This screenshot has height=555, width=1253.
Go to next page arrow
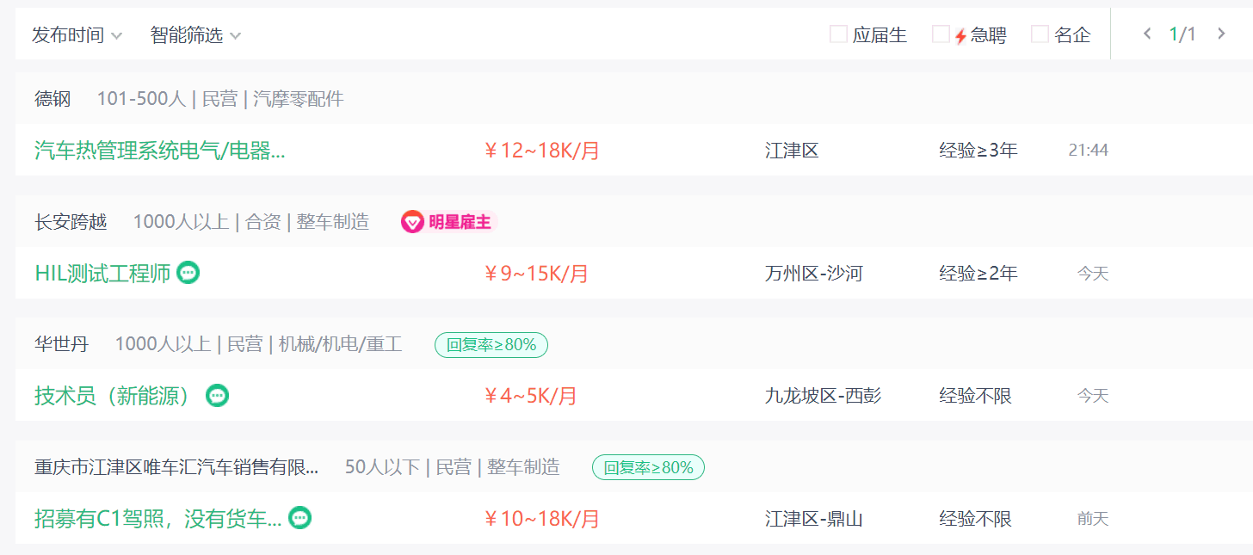pos(1221,34)
